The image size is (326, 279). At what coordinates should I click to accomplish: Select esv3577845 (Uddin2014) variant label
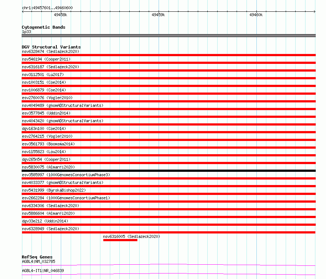(x=46, y=113)
